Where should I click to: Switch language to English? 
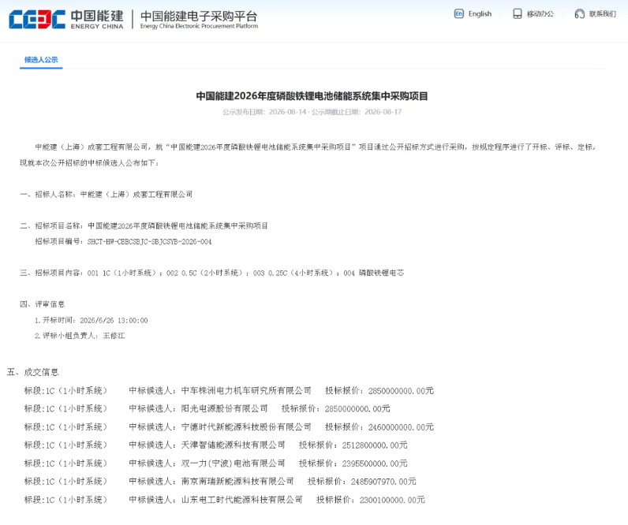[480, 14]
